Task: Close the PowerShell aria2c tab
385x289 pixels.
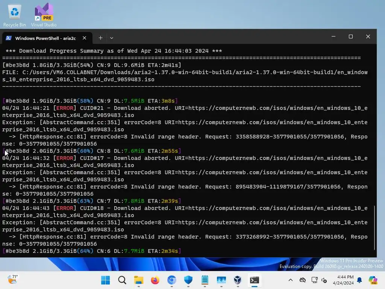Action: (x=85, y=38)
